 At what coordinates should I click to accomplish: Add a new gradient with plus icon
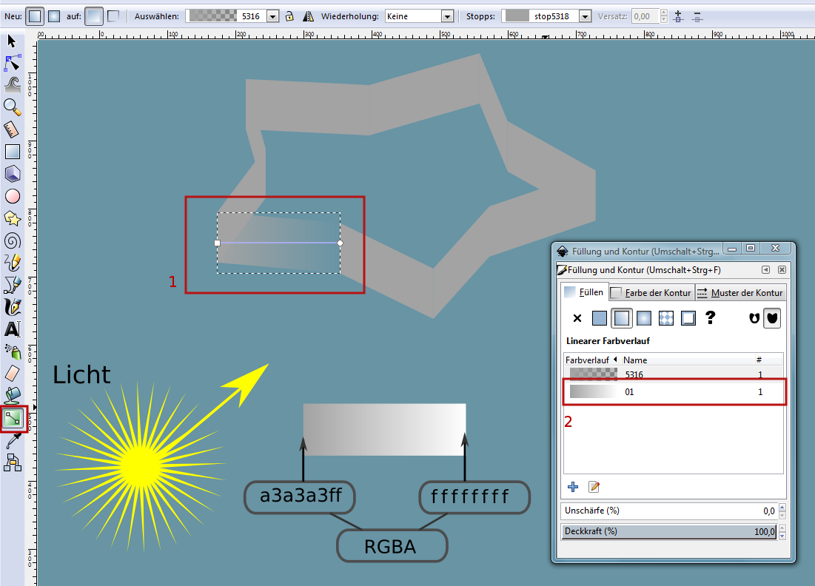[x=572, y=486]
